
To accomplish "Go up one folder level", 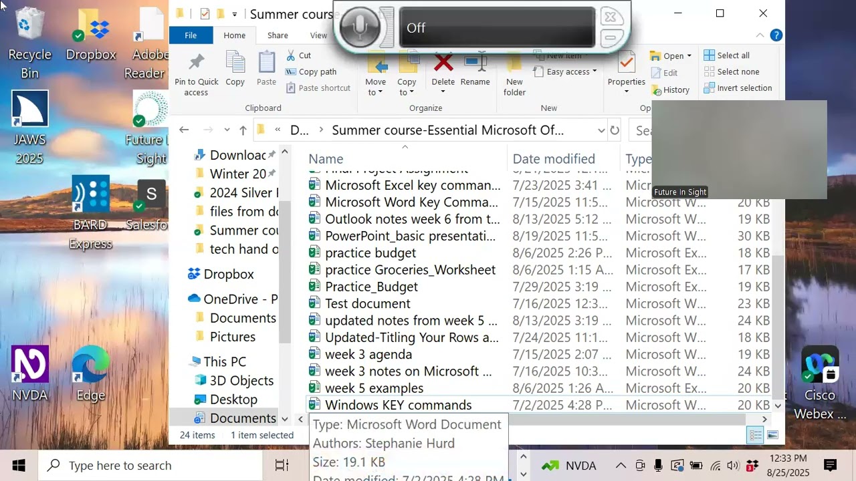I will [x=243, y=130].
